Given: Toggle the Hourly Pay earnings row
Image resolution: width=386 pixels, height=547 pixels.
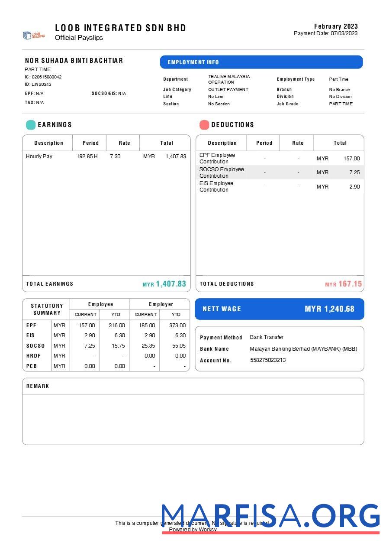Looking at the screenshot, I should [106, 156].
